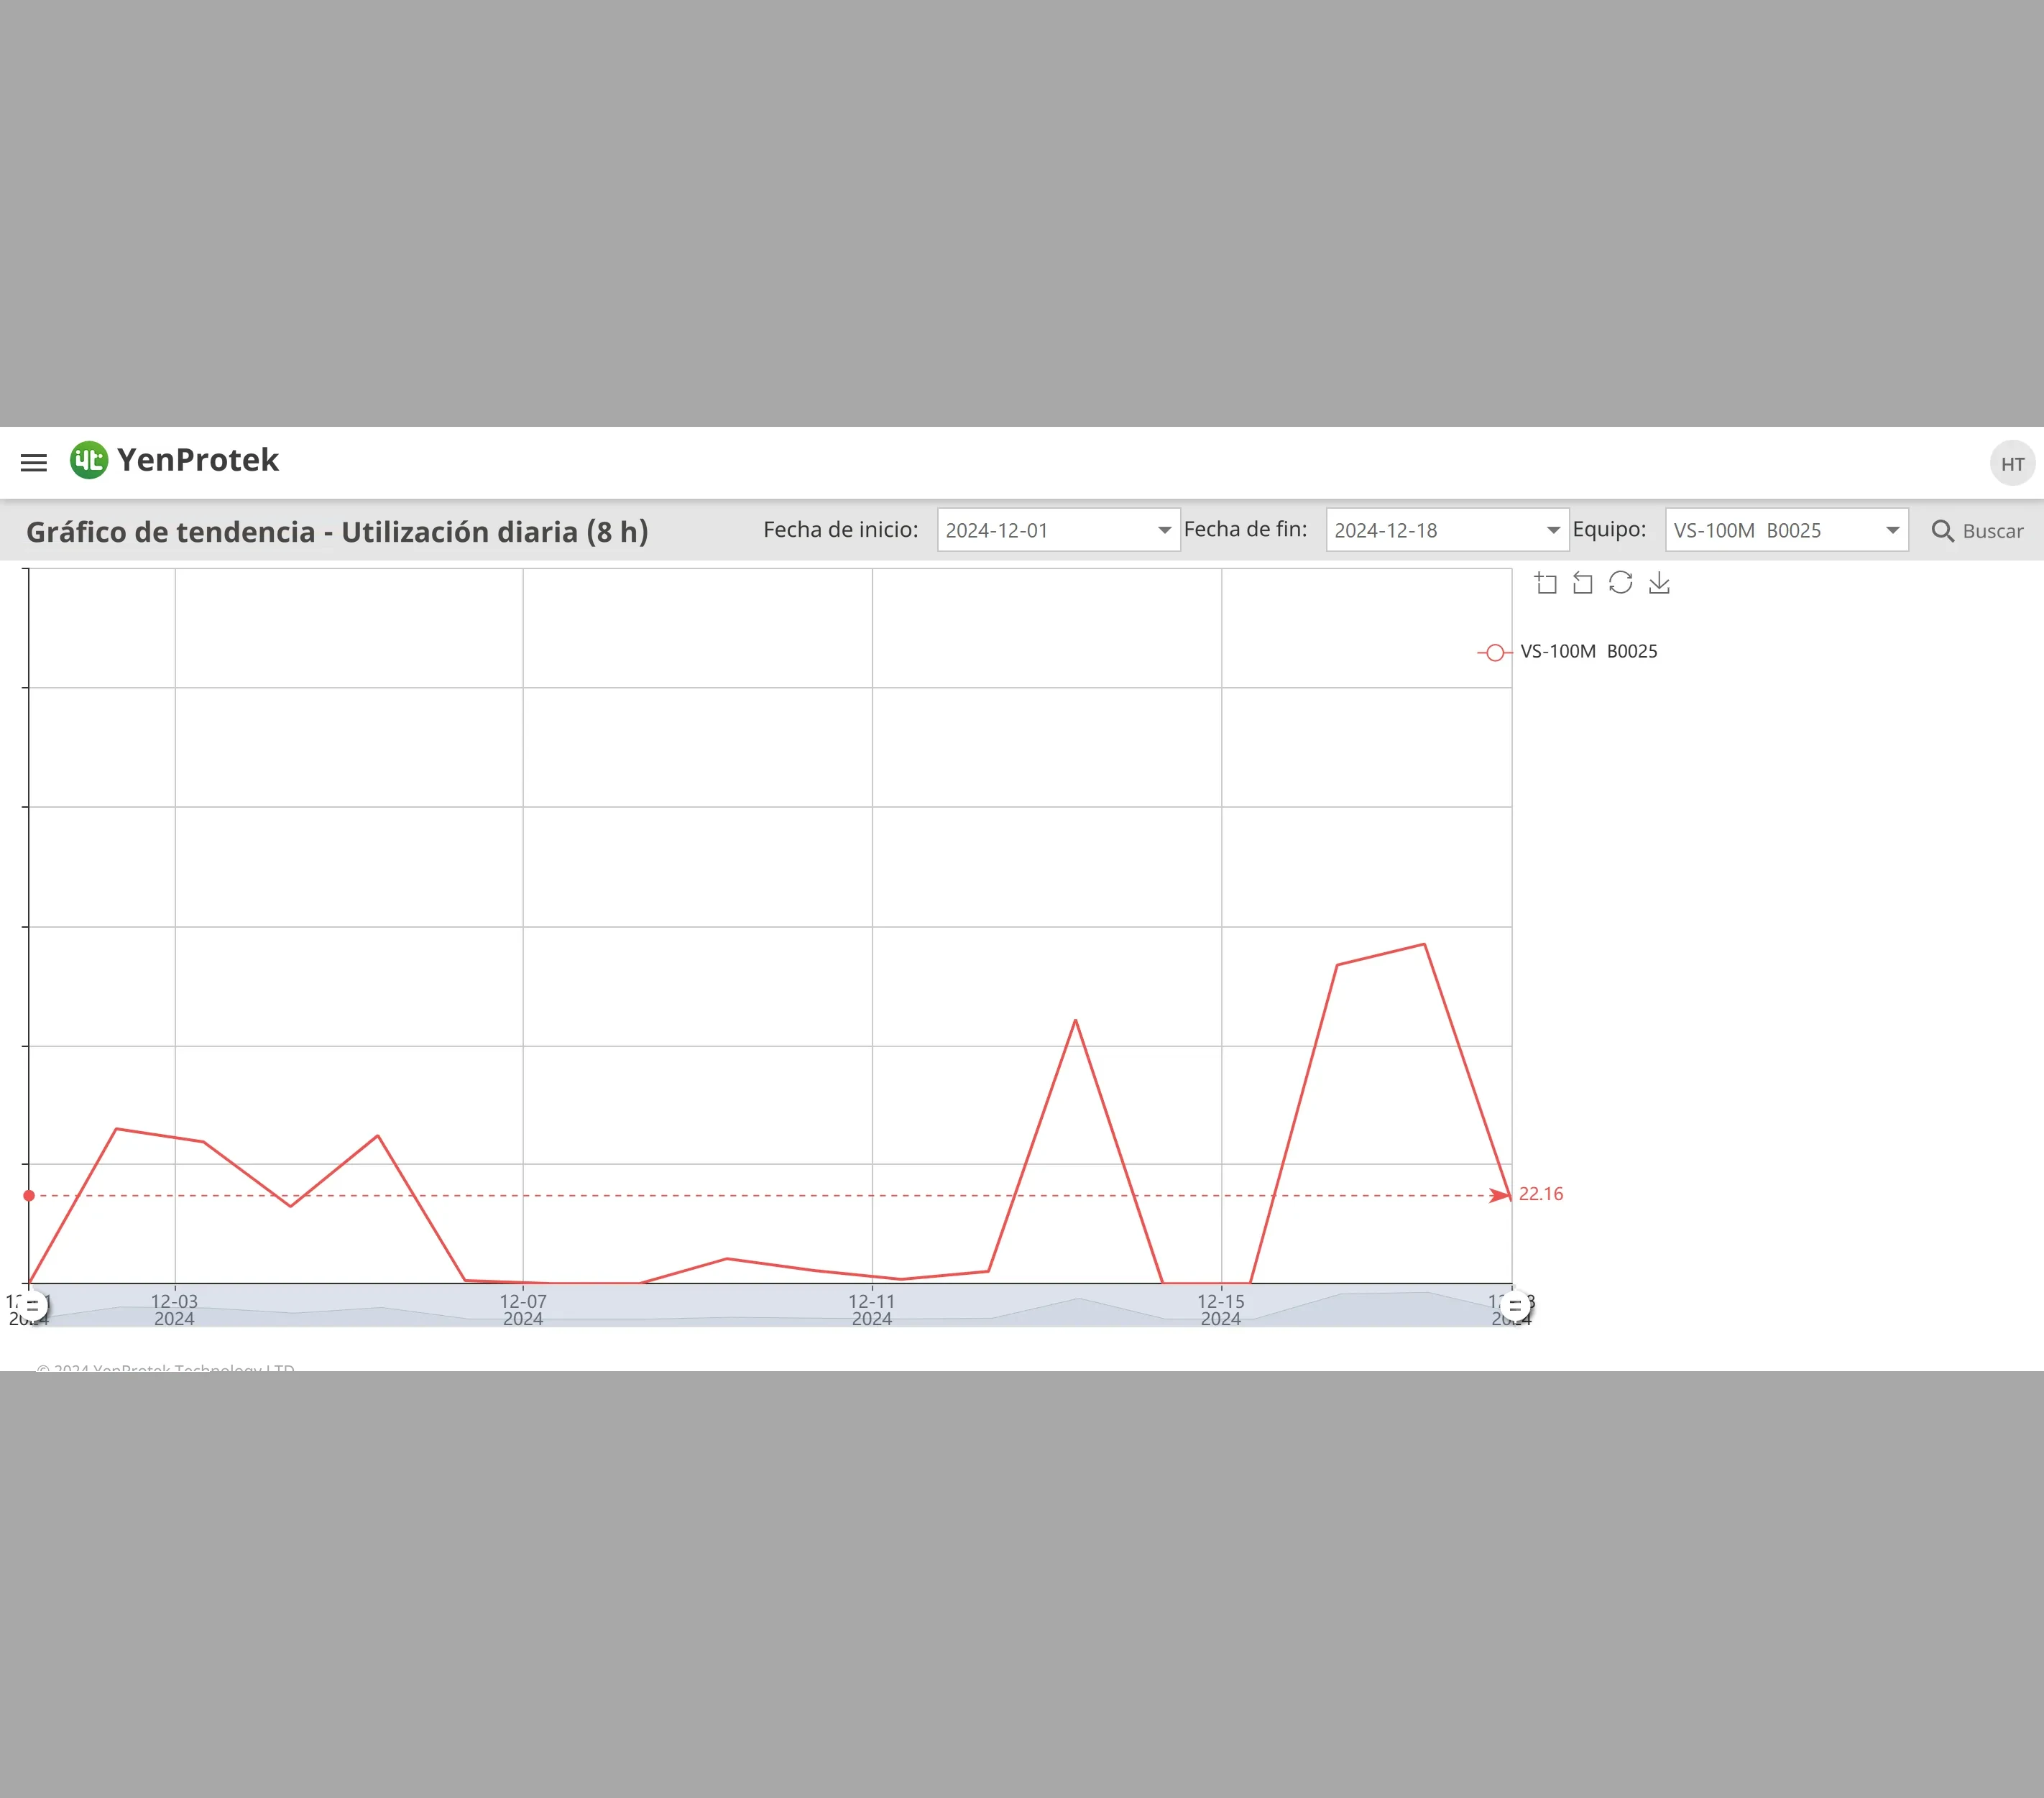Open the HT user avatar menu
This screenshot has width=2044, height=1798.
[2012, 464]
